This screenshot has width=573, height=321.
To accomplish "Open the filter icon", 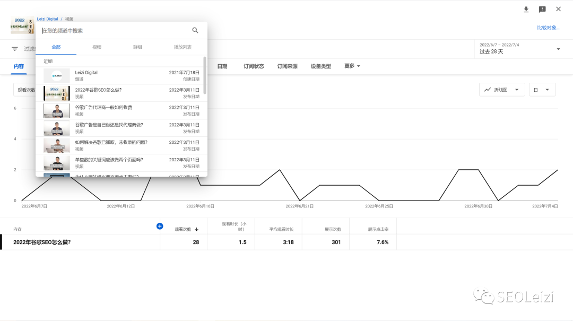I will pyautogui.click(x=15, y=49).
